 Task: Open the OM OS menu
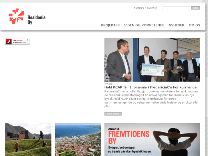pyautogui.click(x=195, y=25)
